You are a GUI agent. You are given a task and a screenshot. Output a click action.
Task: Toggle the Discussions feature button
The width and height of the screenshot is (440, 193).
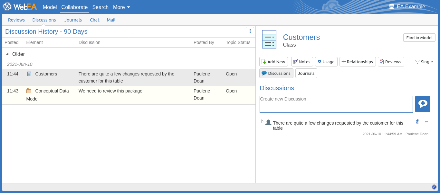[x=276, y=73]
